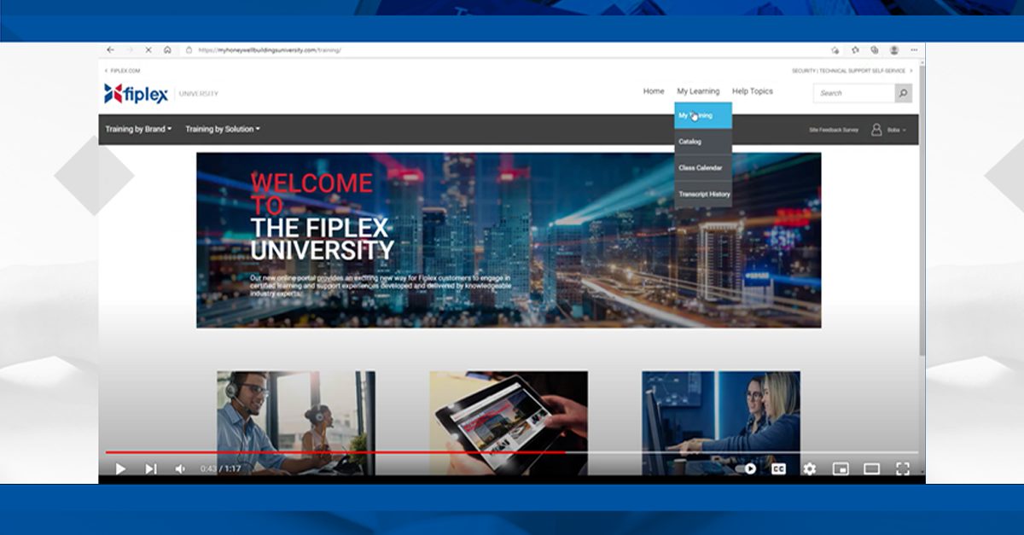Choose Class Calendar from the dropdown
The image size is (1024, 535).
pyautogui.click(x=703, y=168)
